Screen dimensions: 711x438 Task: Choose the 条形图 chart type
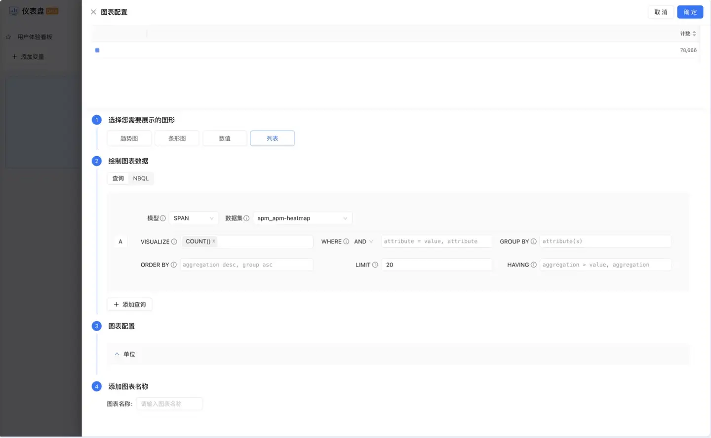177,138
